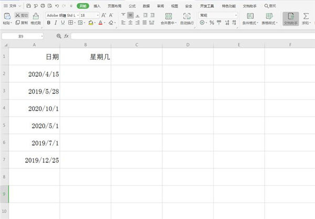The image size is (315, 219).
Task: Open the 文件 file menu
Action: pyautogui.click(x=10, y=6)
